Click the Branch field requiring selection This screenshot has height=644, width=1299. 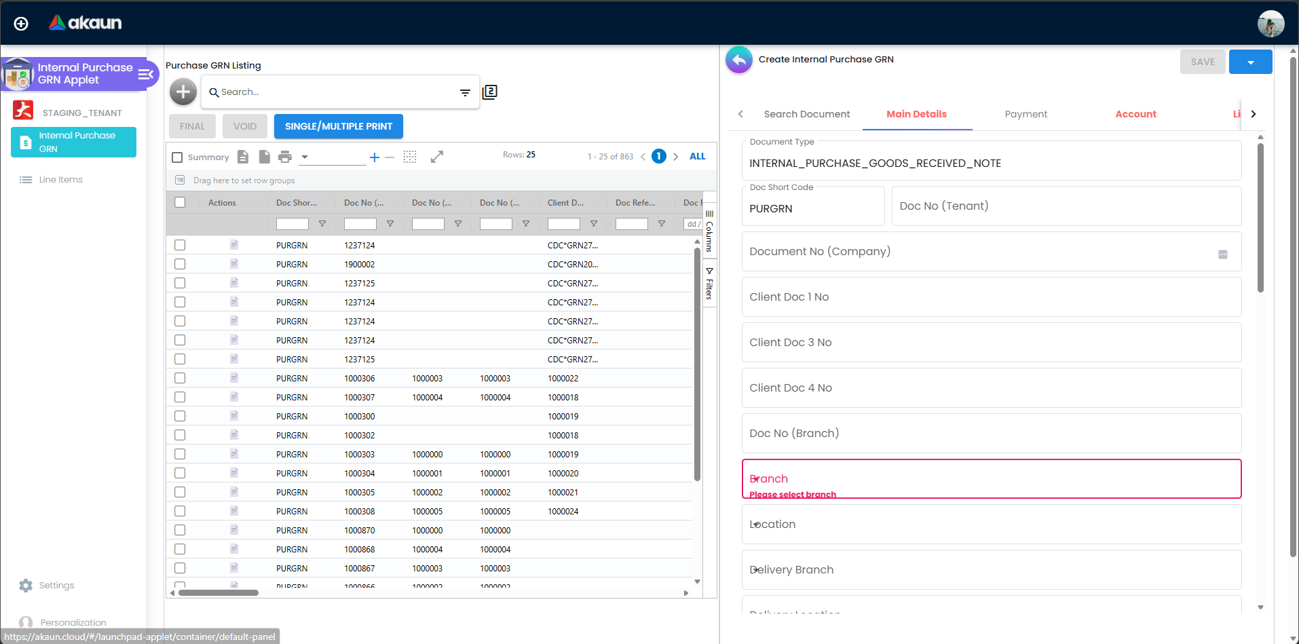(990, 478)
